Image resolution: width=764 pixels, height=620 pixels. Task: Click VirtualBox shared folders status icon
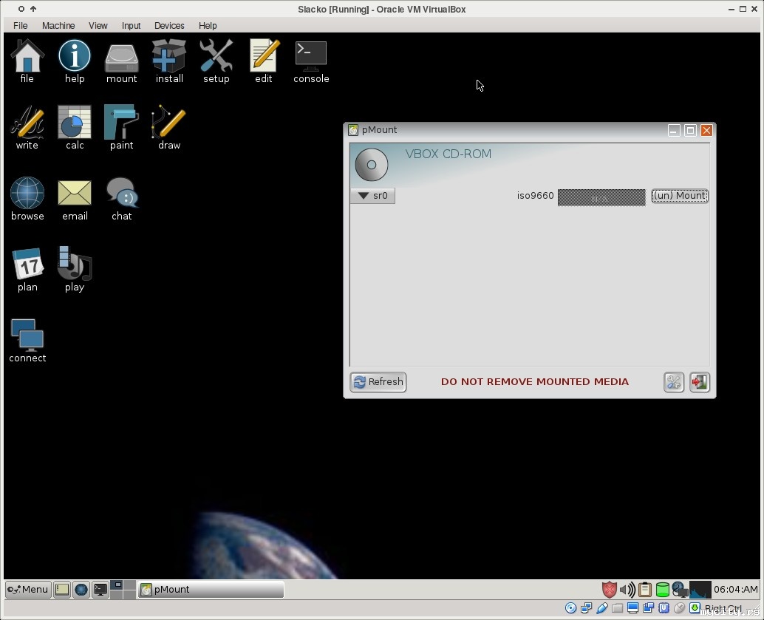click(x=618, y=608)
